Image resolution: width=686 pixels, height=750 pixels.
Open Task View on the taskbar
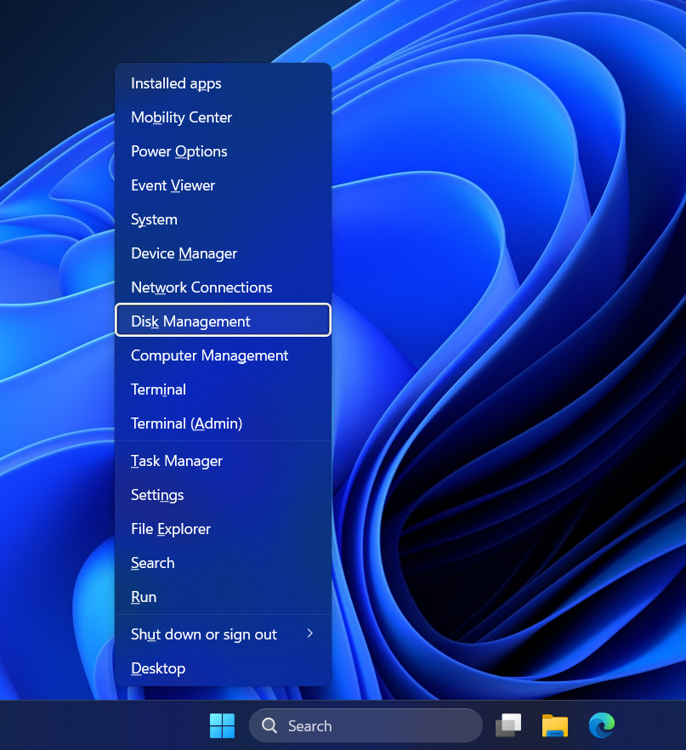(507, 725)
